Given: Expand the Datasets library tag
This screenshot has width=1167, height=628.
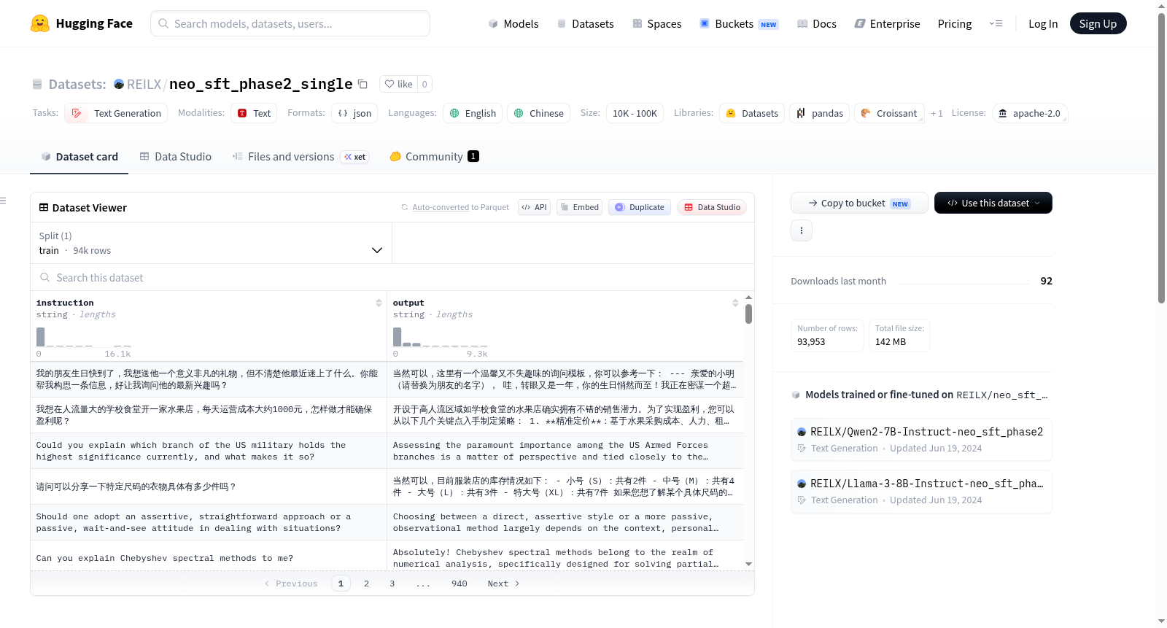Looking at the screenshot, I should [752, 113].
